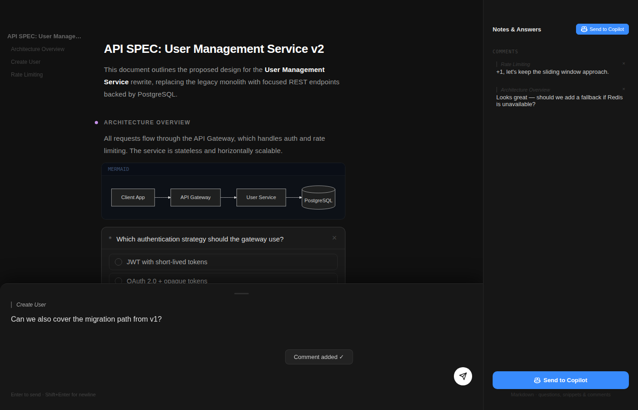638x410 pixels.
Task: Click the API SPEC document title in sidebar
Action: coord(44,36)
